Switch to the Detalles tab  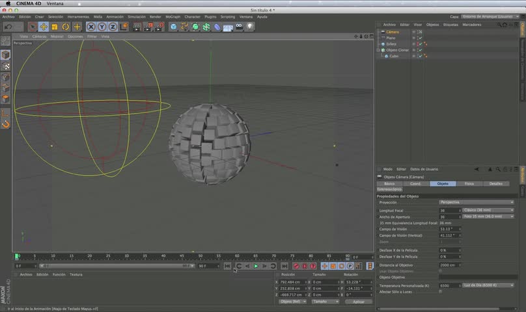pos(496,184)
